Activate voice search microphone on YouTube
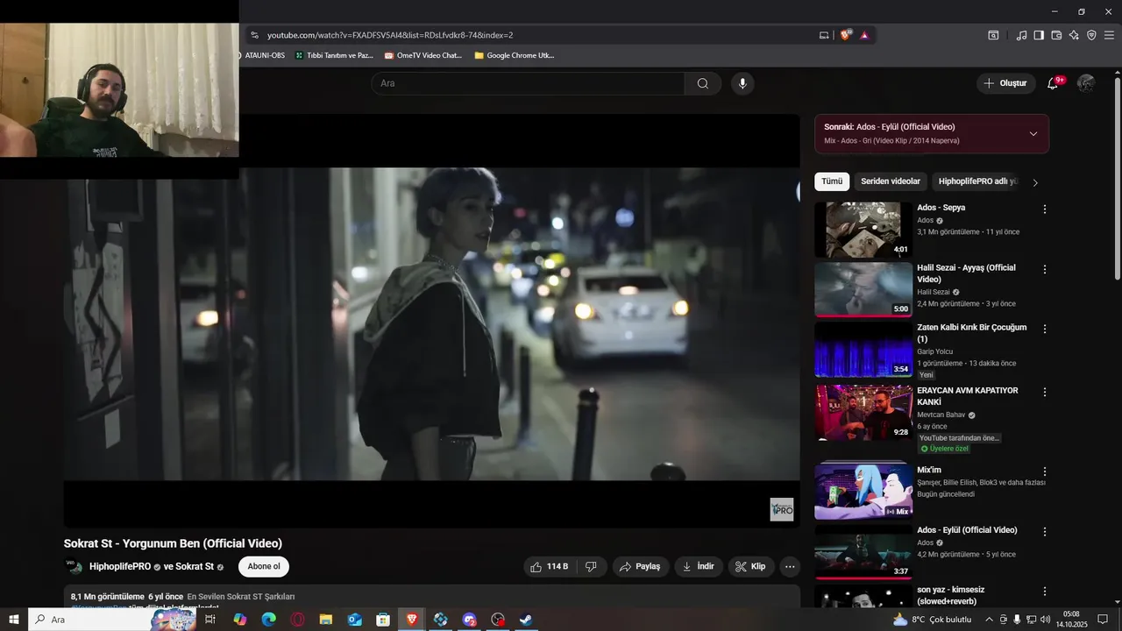The height and width of the screenshot is (631, 1122). point(742,83)
